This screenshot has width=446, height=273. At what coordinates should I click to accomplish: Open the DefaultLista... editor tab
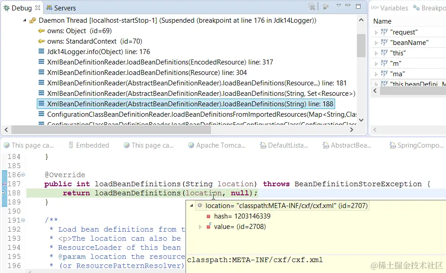pos(284,145)
